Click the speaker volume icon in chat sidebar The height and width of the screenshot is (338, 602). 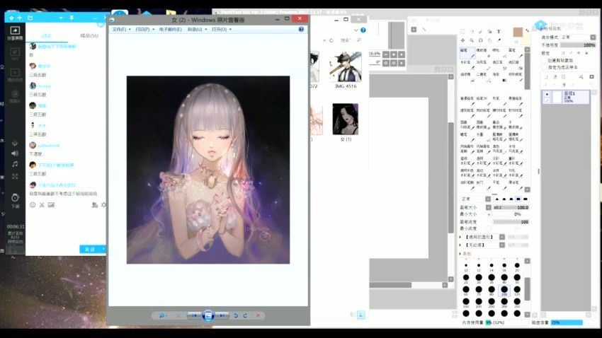pos(15,153)
